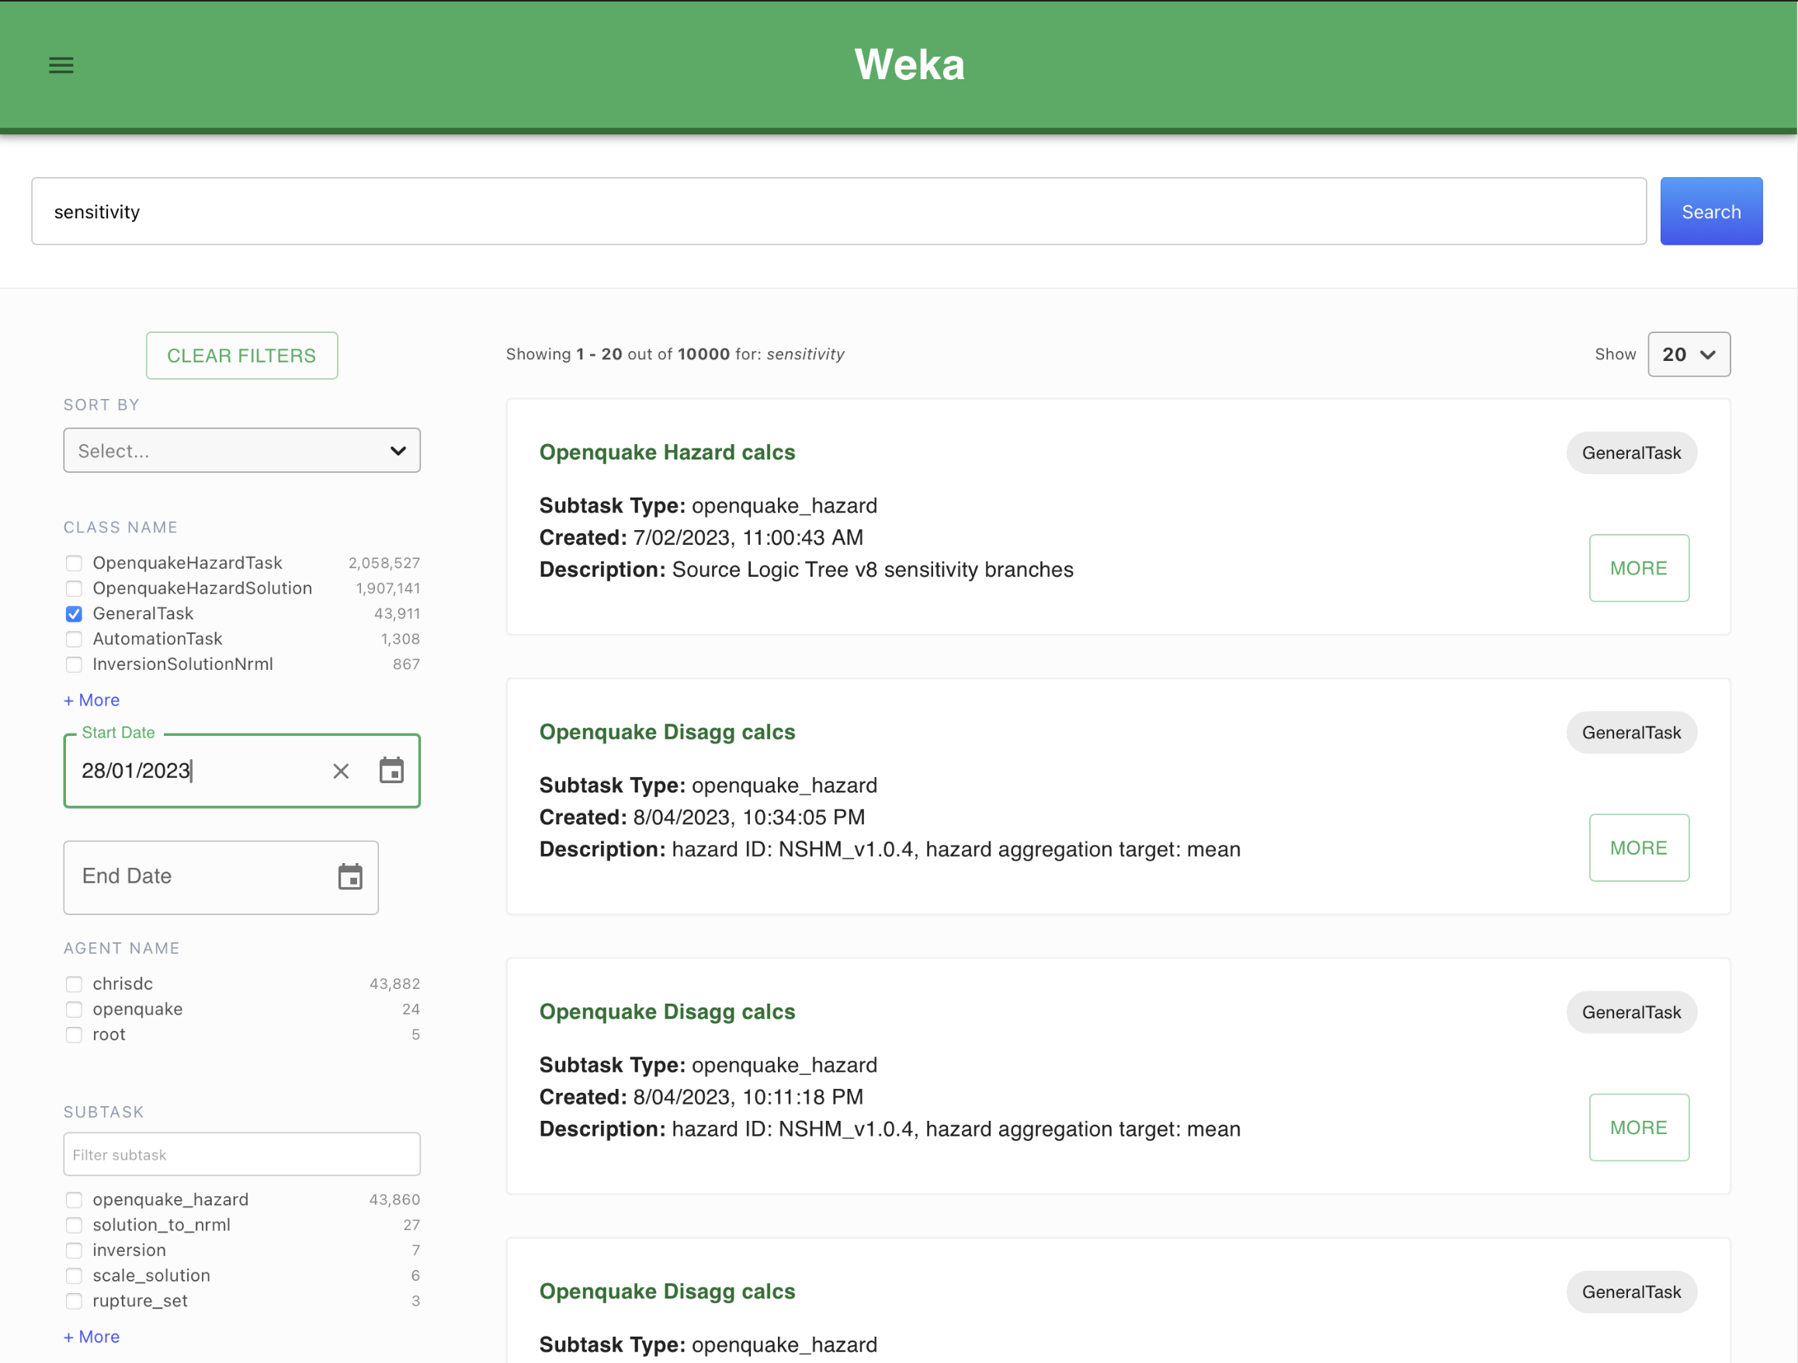Click the End Date input field

pyautogui.click(x=221, y=877)
